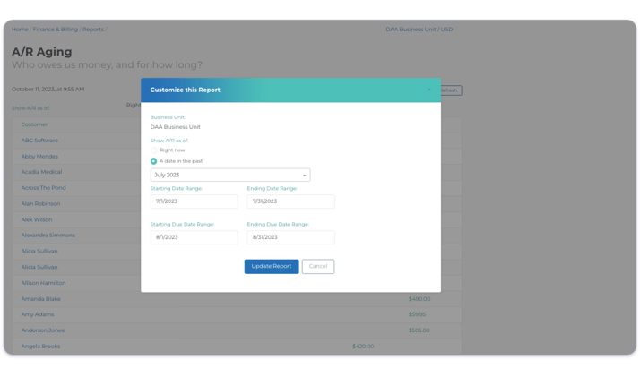This screenshot has height=377, width=640.
Task: Close the Customize this Report dialog
Action: point(429,90)
